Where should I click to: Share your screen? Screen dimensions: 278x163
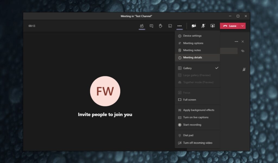213,26
